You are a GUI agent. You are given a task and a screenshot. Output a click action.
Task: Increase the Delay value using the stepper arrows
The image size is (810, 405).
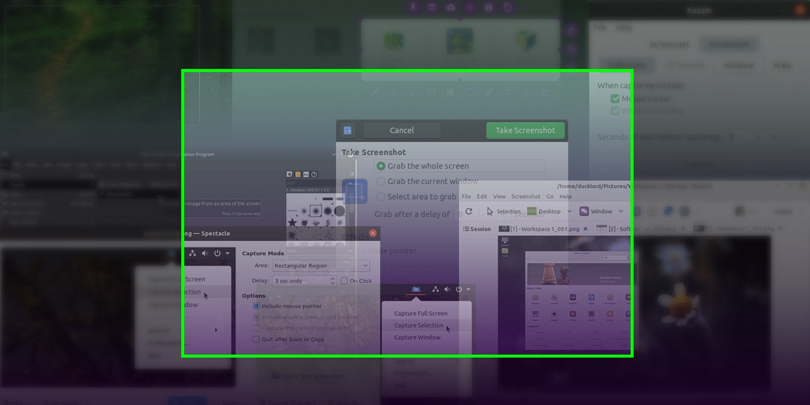[x=332, y=280]
